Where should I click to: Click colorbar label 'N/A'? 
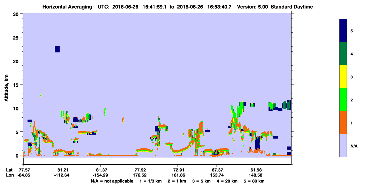coord(354,146)
